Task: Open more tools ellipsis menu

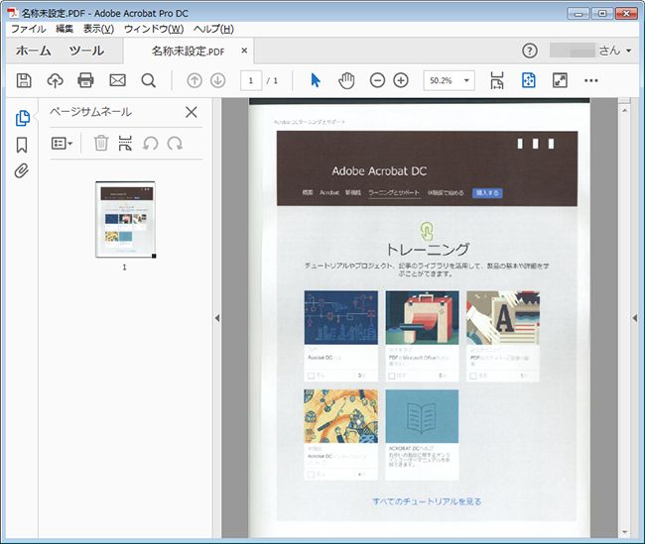Action: (591, 80)
